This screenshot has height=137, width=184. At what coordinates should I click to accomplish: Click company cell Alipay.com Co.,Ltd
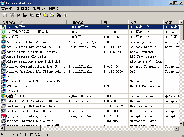[x=146, y=62]
